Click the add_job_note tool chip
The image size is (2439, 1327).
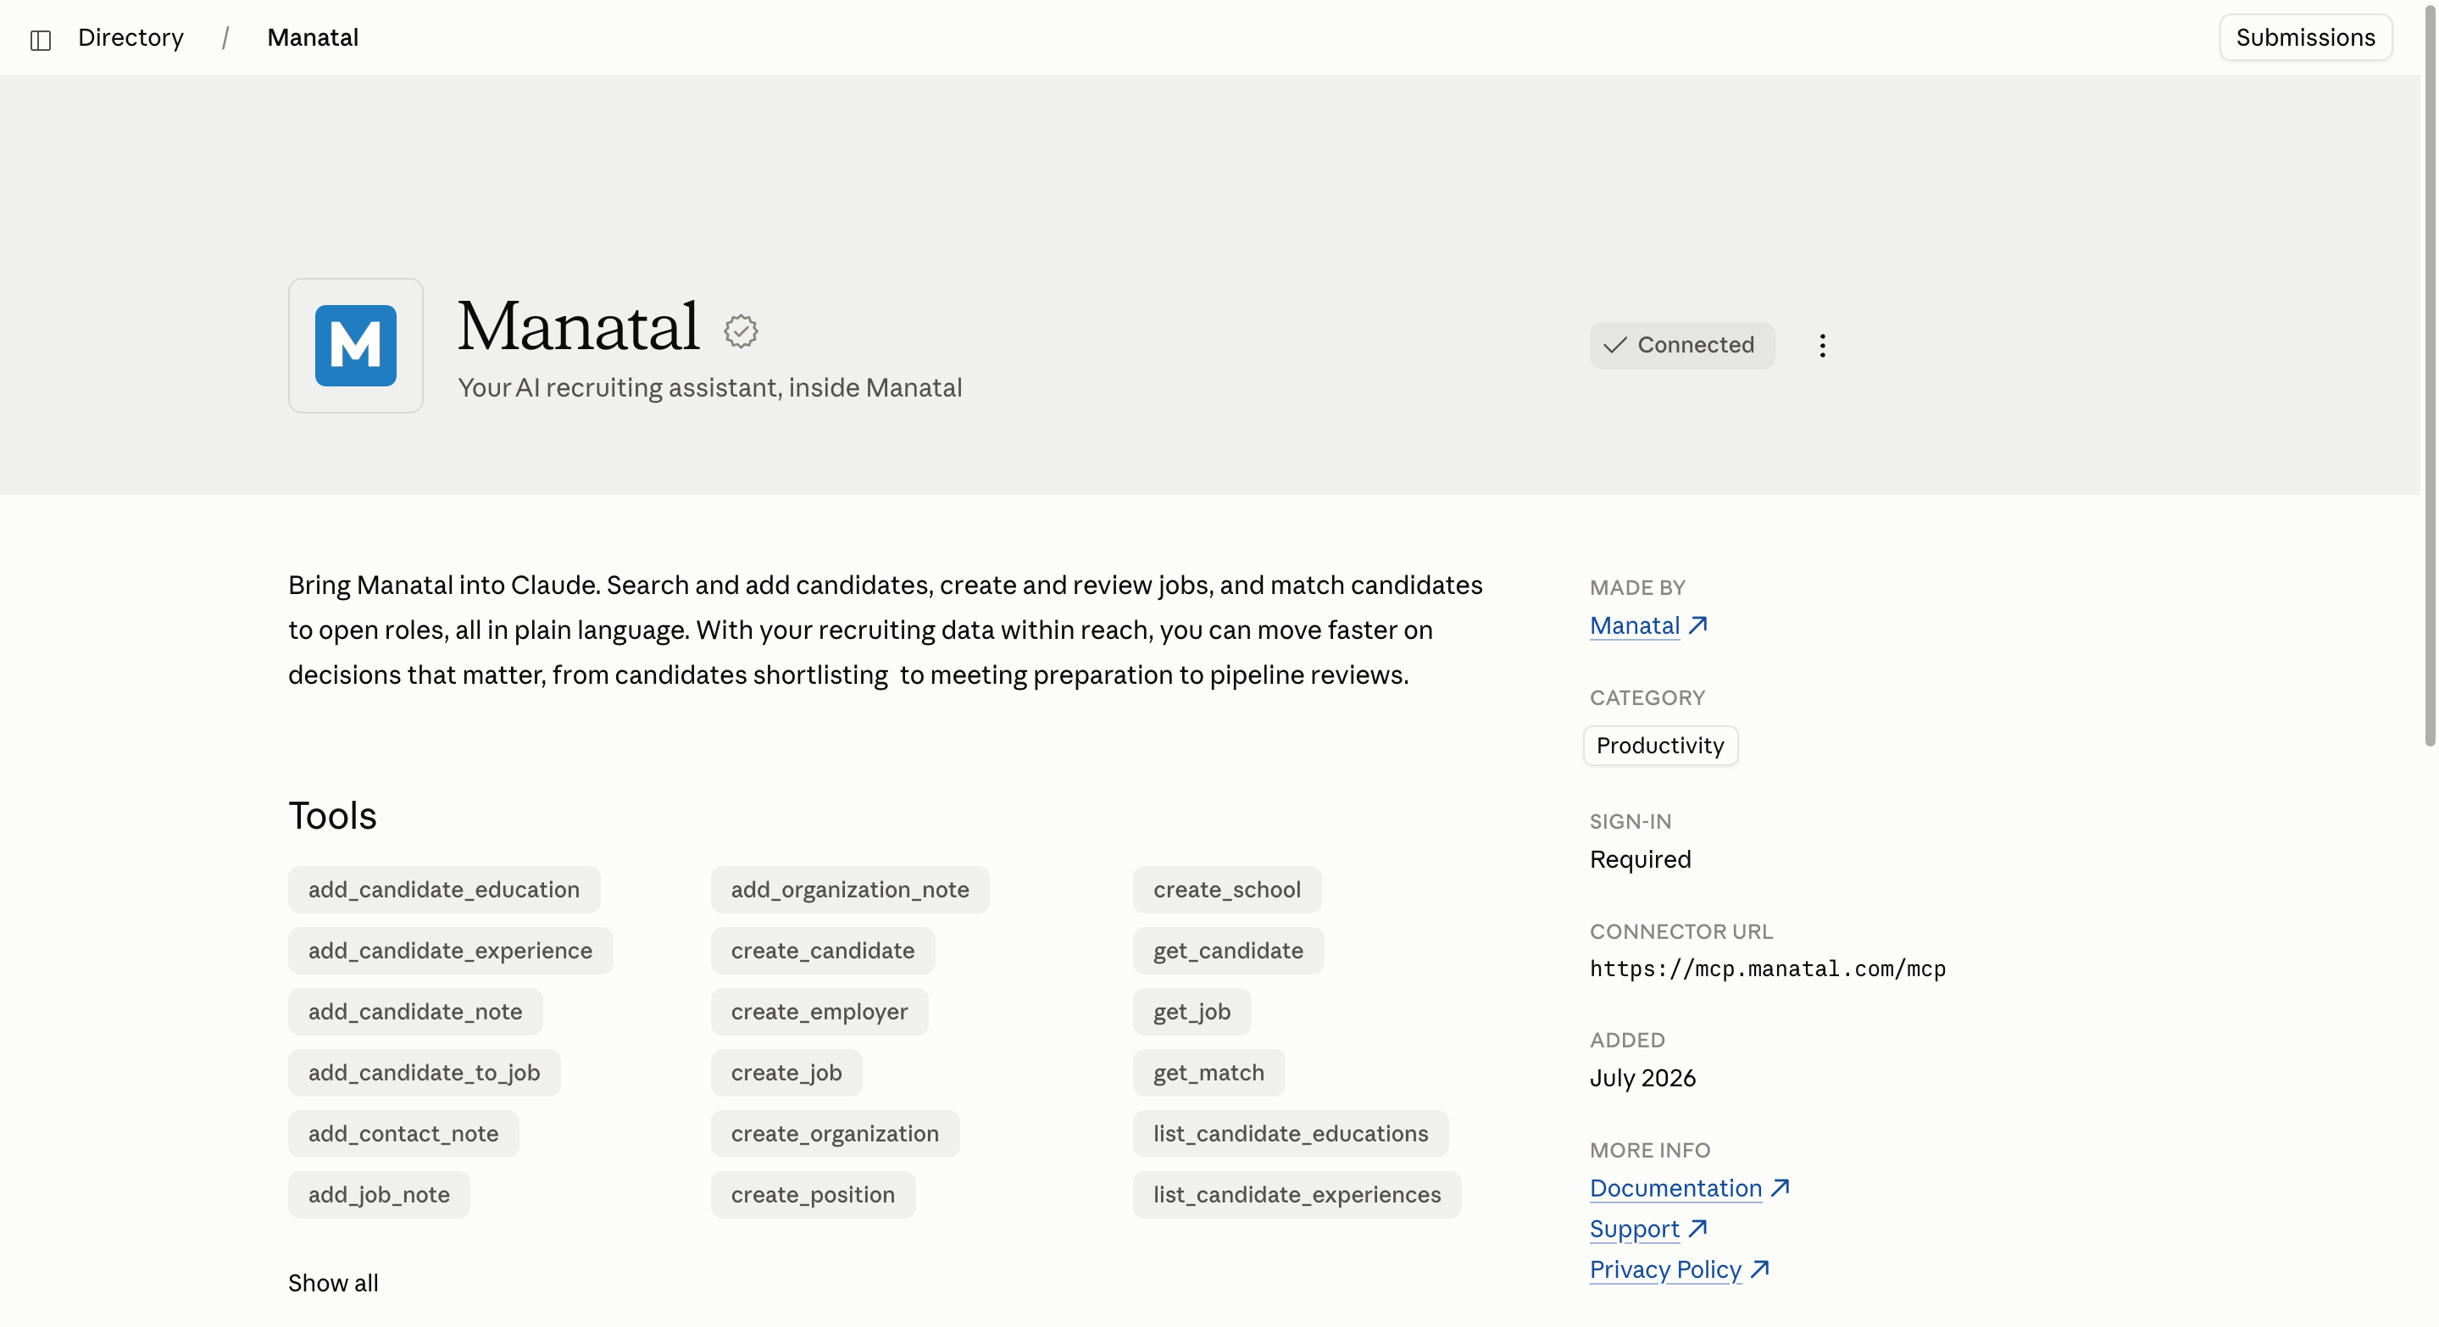[379, 1195]
